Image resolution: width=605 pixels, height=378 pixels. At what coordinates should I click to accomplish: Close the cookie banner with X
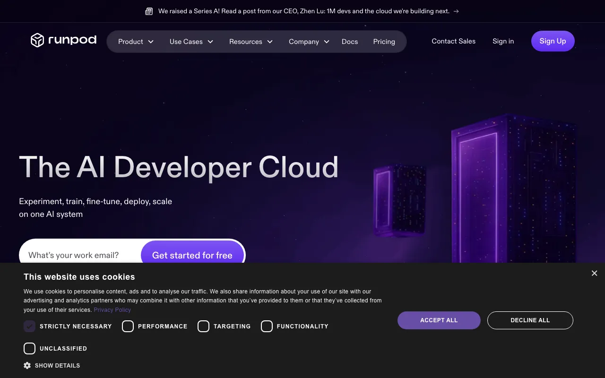(x=594, y=273)
